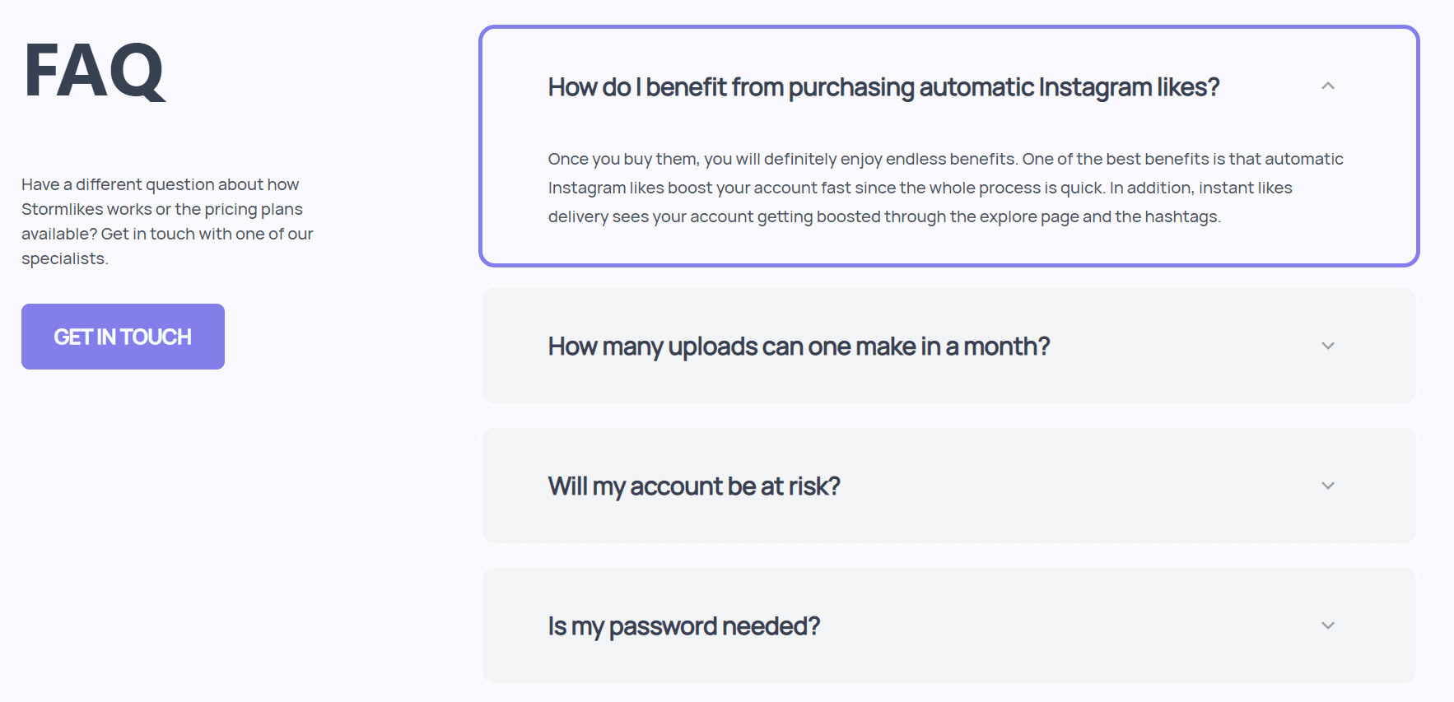Expand chevron for monthly uploads question

tap(1327, 346)
